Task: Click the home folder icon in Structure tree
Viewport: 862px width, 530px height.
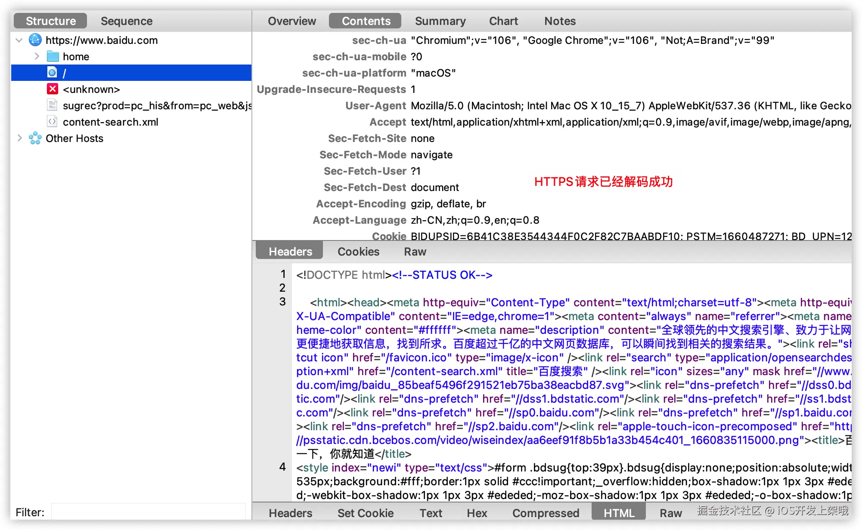Action: click(x=52, y=56)
